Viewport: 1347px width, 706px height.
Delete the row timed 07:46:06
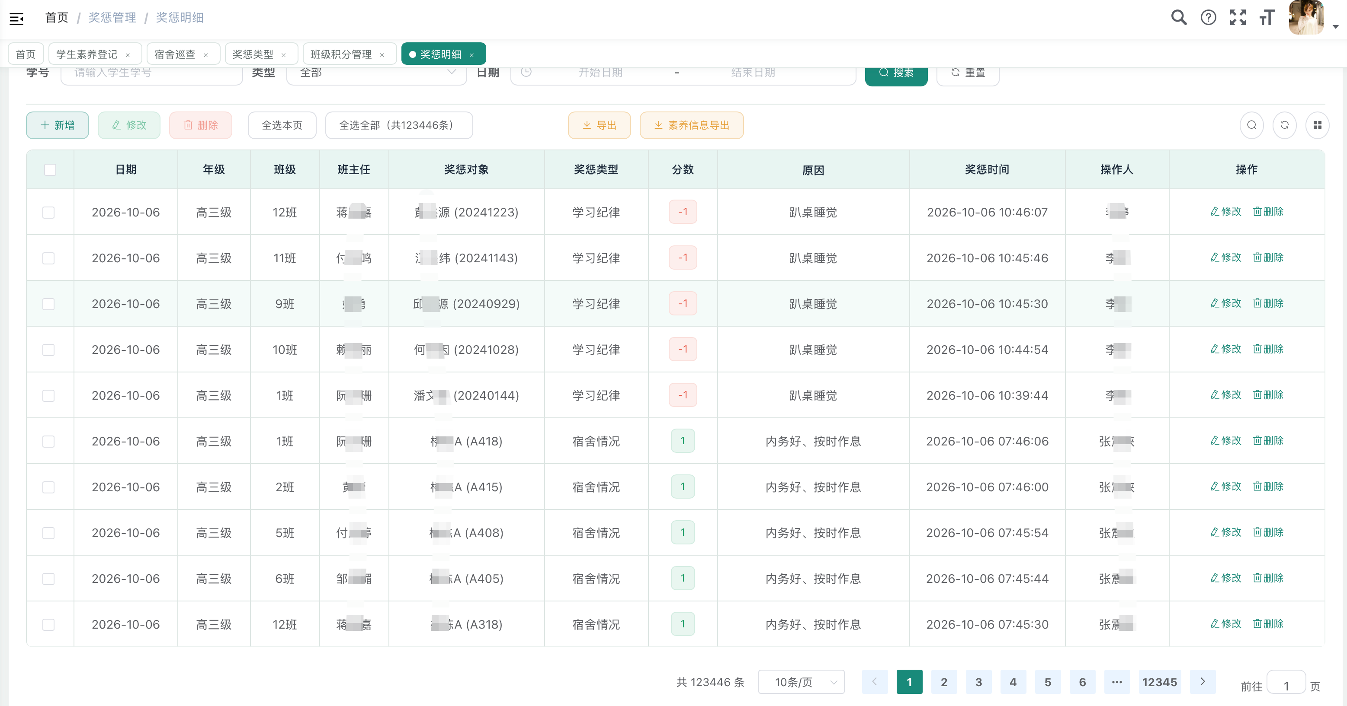(x=1268, y=441)
